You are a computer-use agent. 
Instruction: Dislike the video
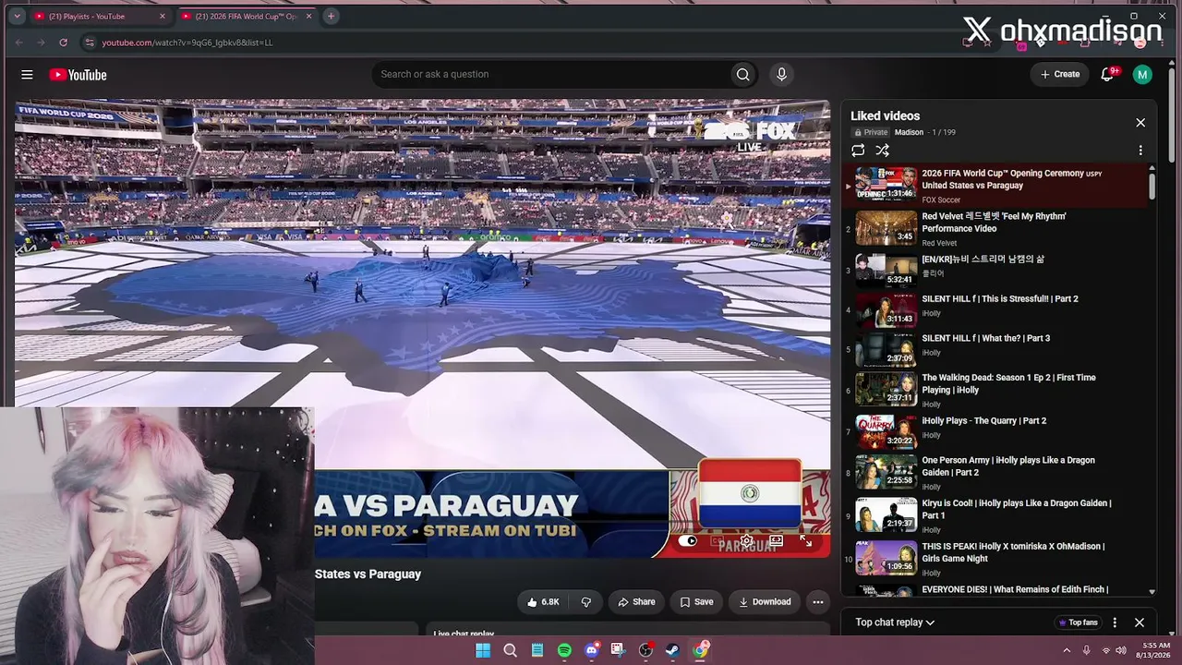[x=585, y=602]
